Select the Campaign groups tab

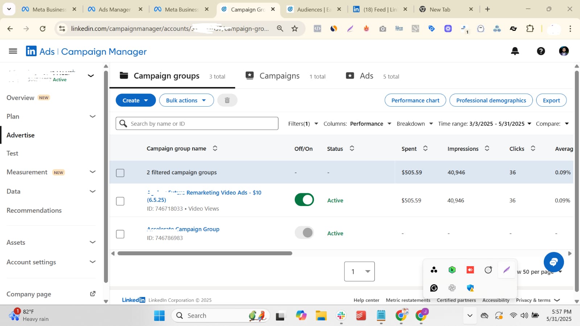(172, 76)
